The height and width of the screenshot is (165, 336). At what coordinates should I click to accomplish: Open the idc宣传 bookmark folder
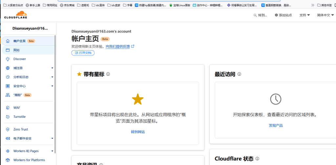(x=98, y=5)
